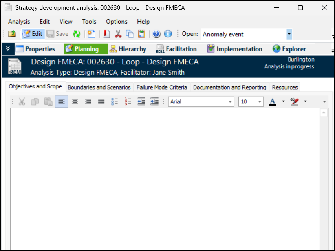Click the open folder icon in toolbar
This screenshot has width=335, height=251.
[x=12, y=34]
